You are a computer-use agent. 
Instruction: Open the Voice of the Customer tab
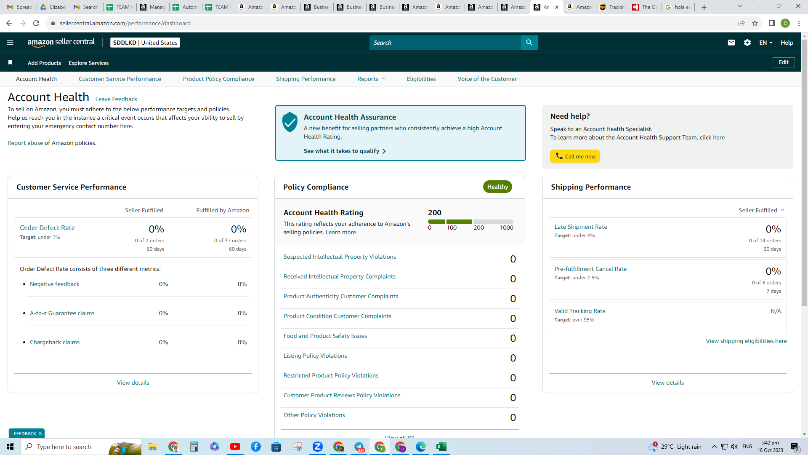pyautogui.click(x=487, y=79)
